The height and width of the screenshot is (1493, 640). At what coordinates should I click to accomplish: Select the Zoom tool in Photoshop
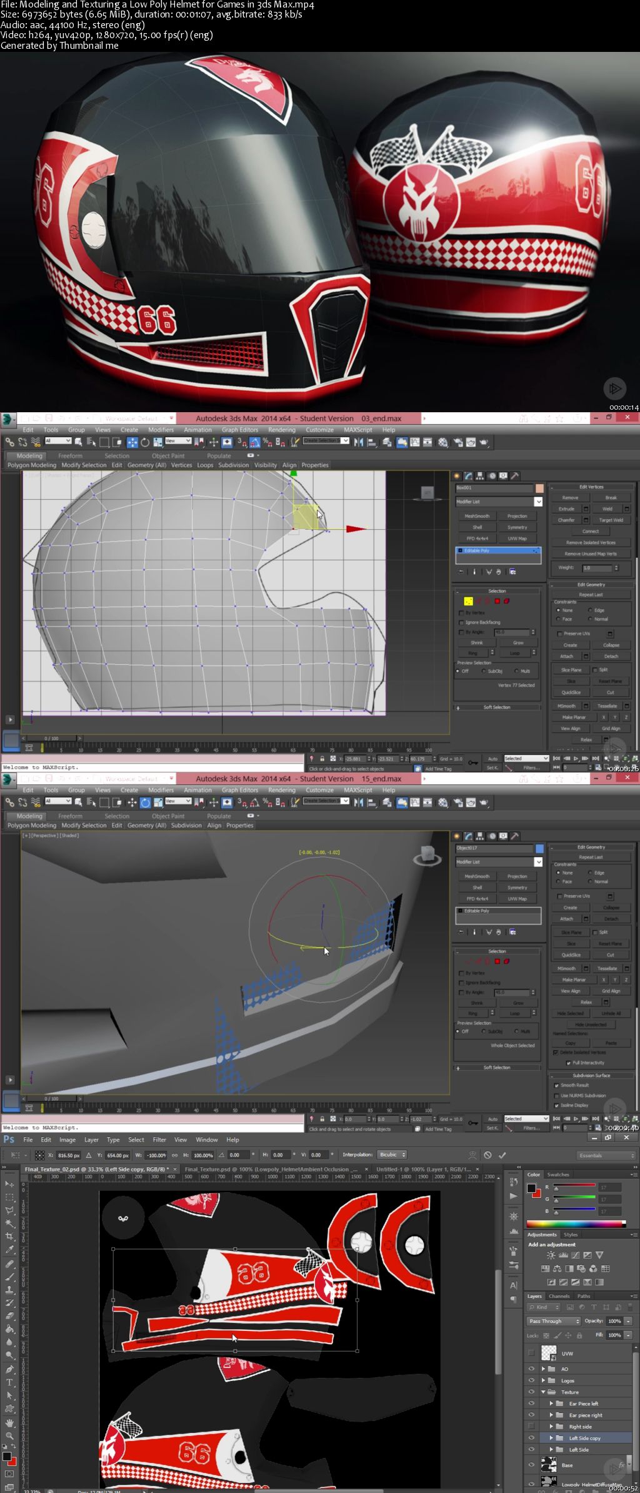tap(9, 1435)
